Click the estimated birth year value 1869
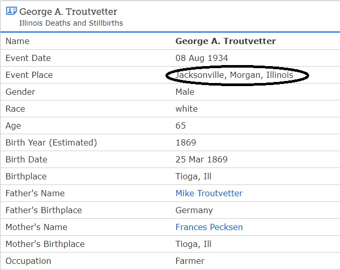The width and height of the screenshot is (340, 270). click(x=186, y=142)
